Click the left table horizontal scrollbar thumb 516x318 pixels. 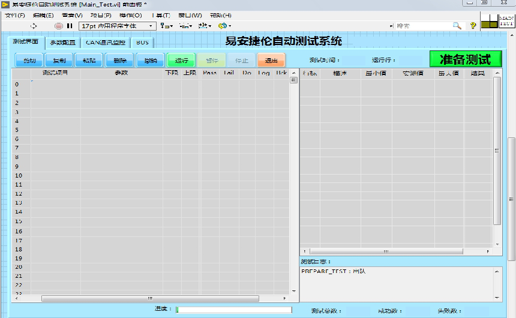150,299
